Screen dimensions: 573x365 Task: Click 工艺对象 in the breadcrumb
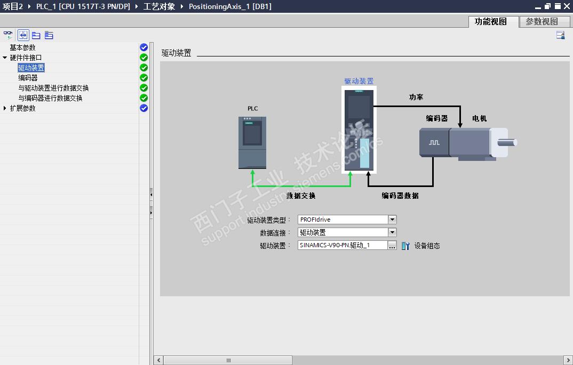click(x=159, y=6)
